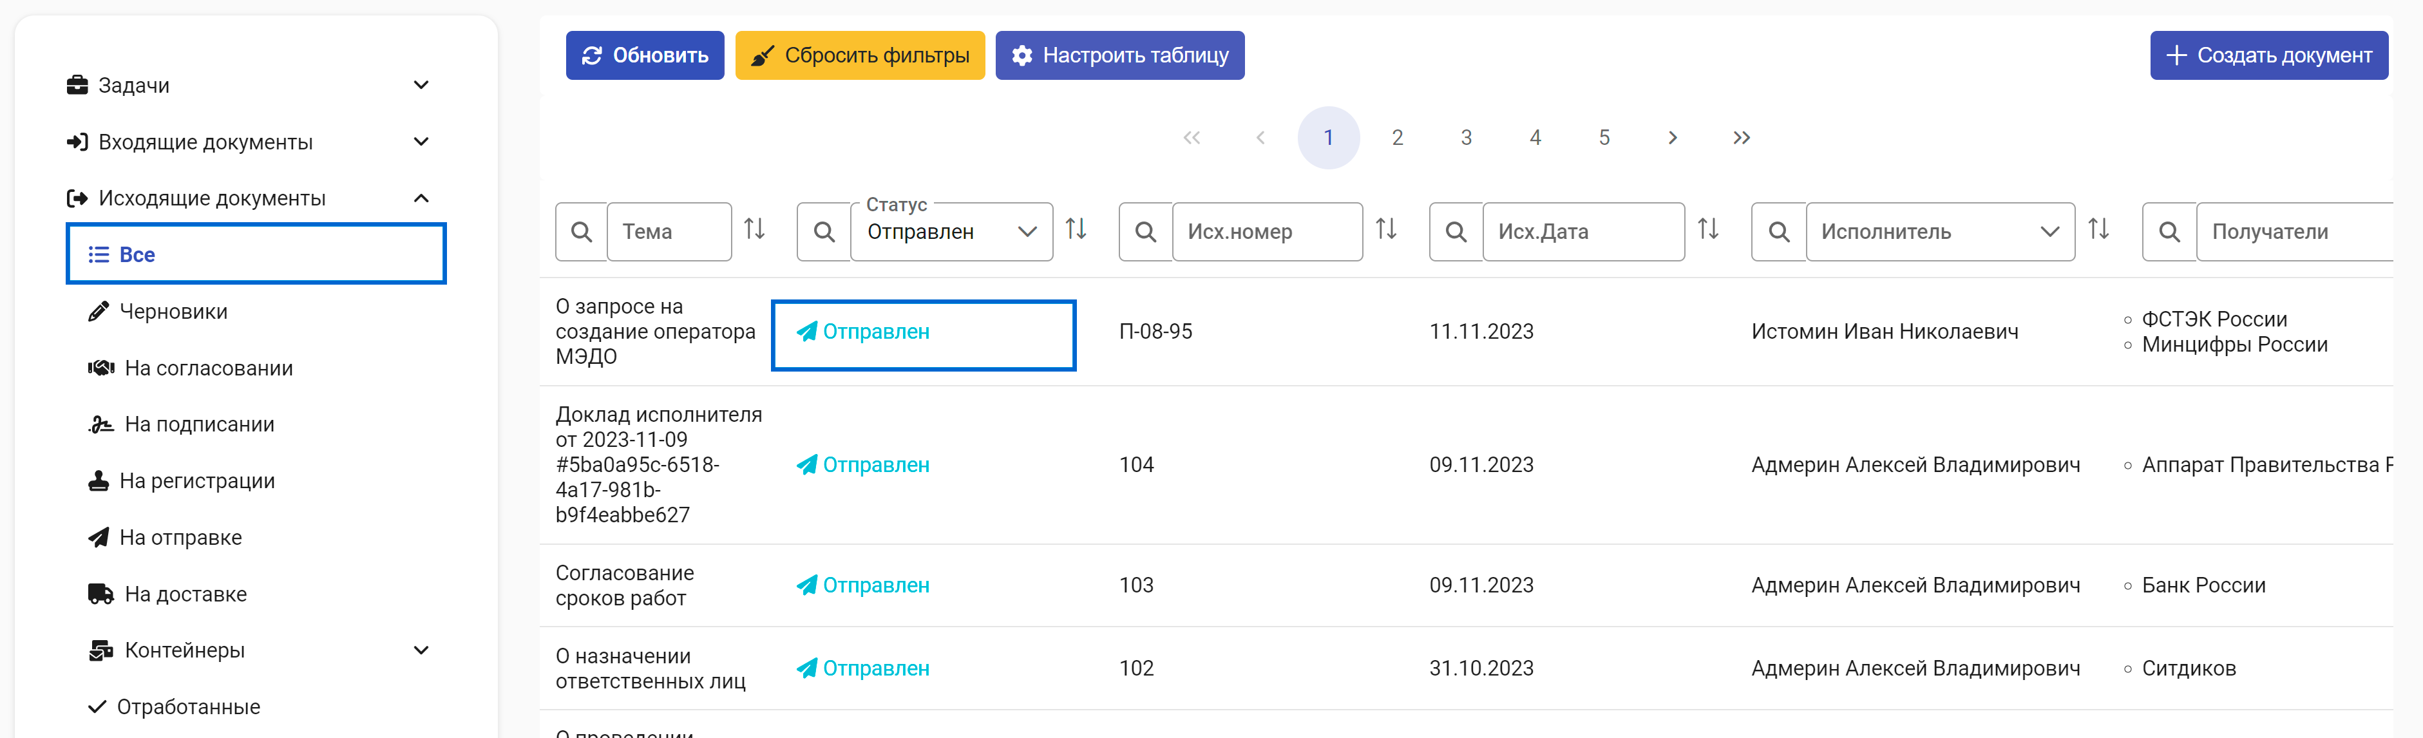Click the paper plane icon beside На отправке
2423x738 pixels.
(x=99, y=537)
